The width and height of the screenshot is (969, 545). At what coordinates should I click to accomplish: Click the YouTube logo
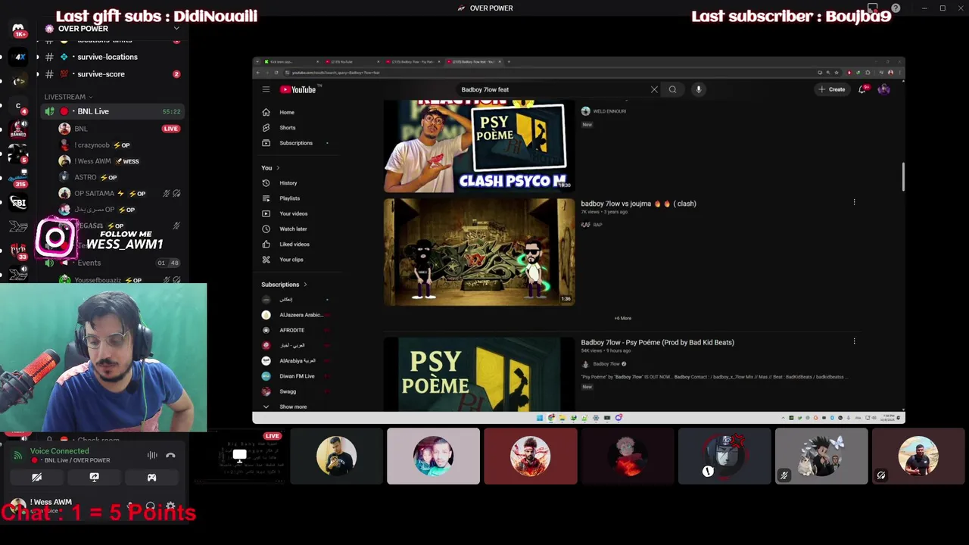(298, 89)
